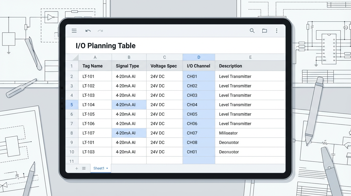Expand the Sheet1 tab dropdown arrow
Viewport: 351px width, 196px height.
(x=107, y=168)
